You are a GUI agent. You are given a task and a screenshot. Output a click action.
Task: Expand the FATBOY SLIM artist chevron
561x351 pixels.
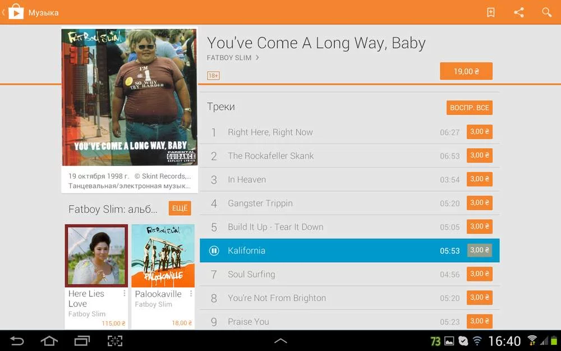(x=257, y=58)
